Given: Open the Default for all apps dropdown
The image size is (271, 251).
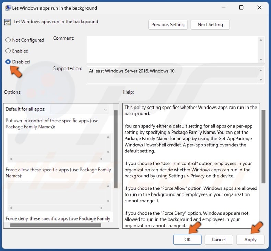Looking at the screenshot, I should 79,109.
